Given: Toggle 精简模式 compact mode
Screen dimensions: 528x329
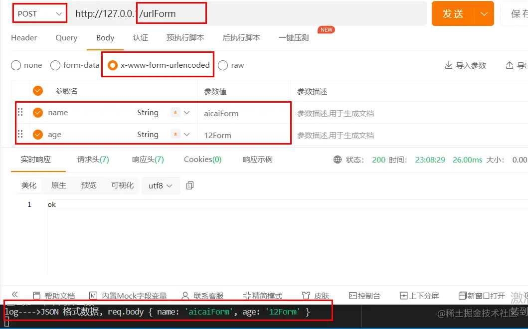Looking at the screenshot, I should (263, 296).
